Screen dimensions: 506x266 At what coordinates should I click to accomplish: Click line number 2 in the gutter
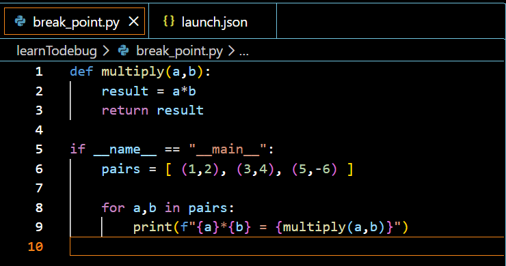(39, 91)
